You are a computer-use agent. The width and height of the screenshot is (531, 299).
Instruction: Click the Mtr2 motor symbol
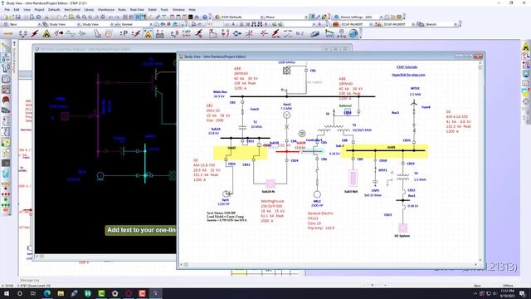point(317,194)
